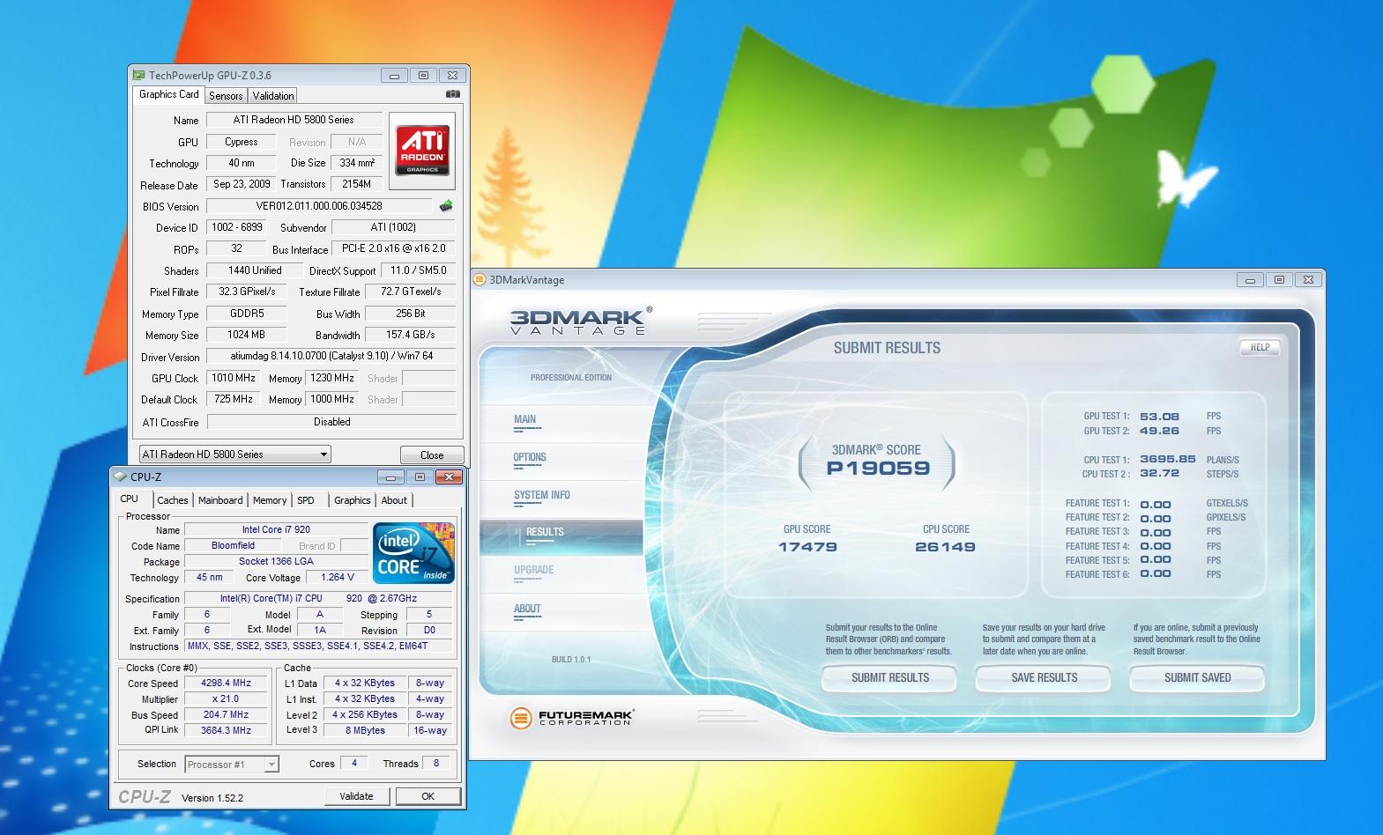Click the GPU-Z title bar app icon
The width and height of the screenshot is (1383, 835).
138,76
